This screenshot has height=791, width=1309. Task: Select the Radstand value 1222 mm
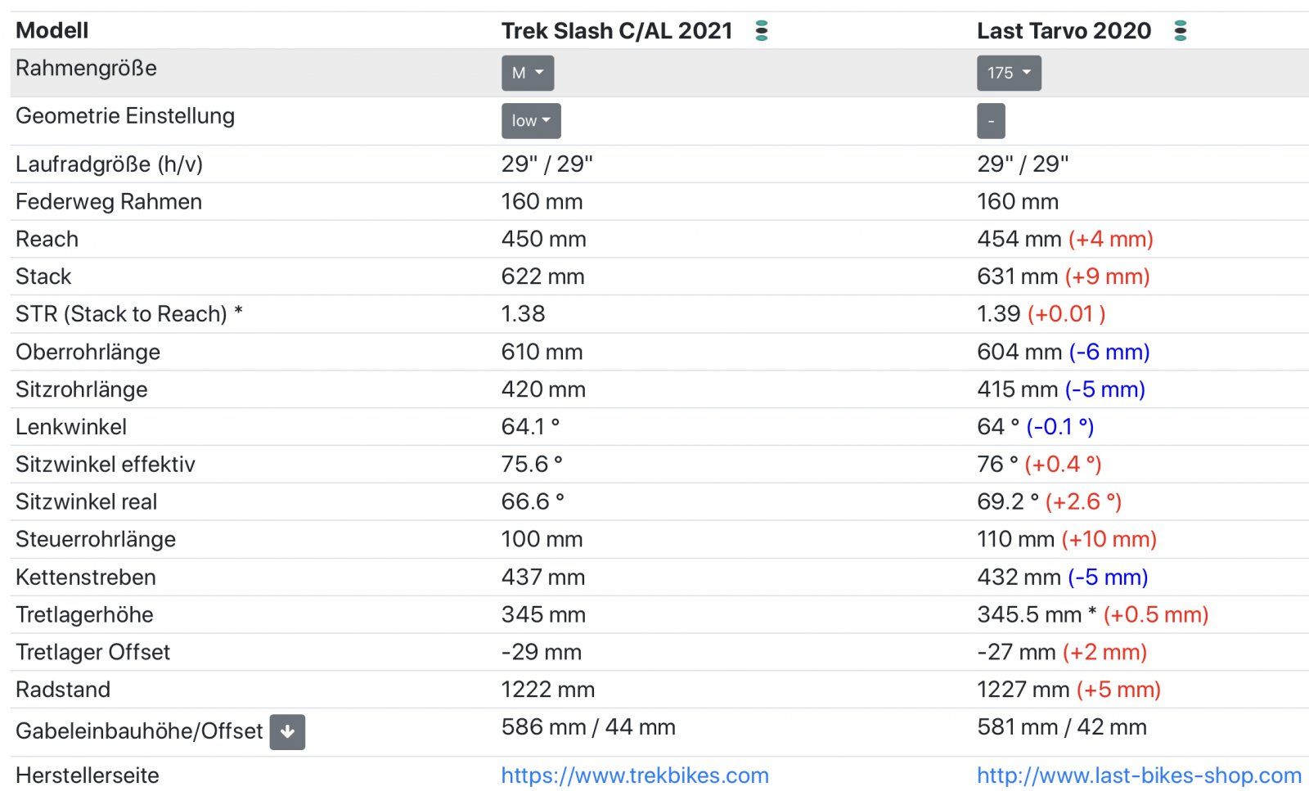(548, 690)
